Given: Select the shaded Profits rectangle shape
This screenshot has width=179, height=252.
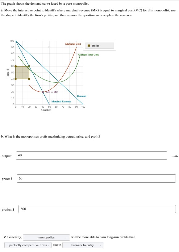Looking at the screenshot, I should 22,72.
